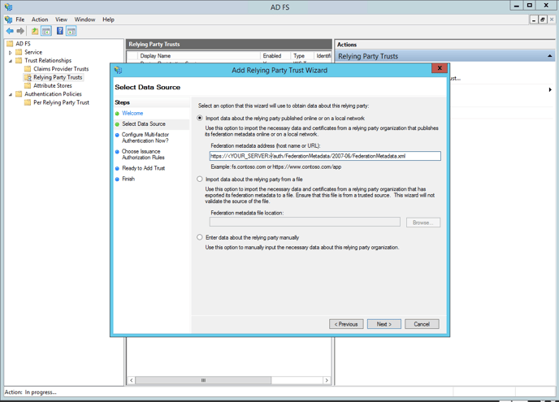Collapse the Authentication Policies tree node
This screenshot has width=559, height=402.
pyautogui.click(x=10, y=94)
